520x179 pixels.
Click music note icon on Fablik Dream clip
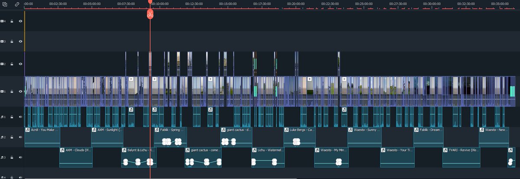click(416, 130)
